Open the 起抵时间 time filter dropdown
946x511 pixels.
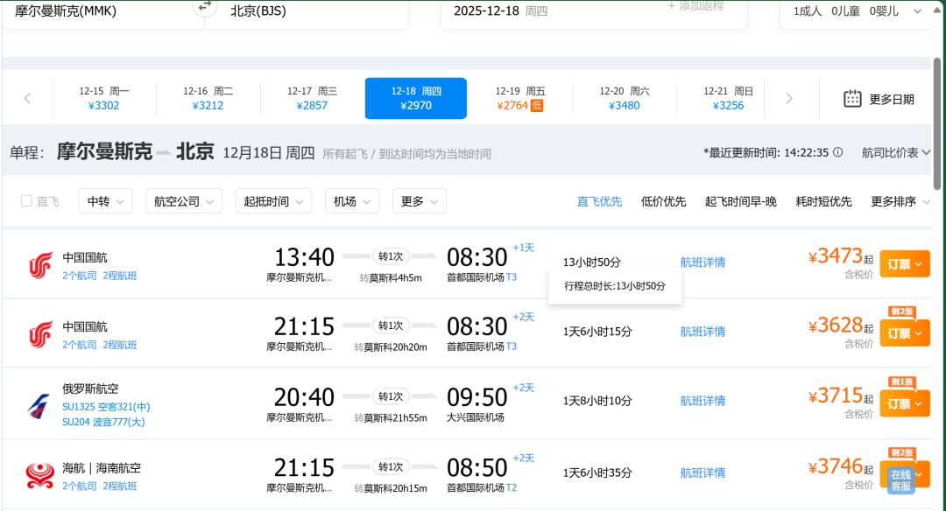pos(273,201)
